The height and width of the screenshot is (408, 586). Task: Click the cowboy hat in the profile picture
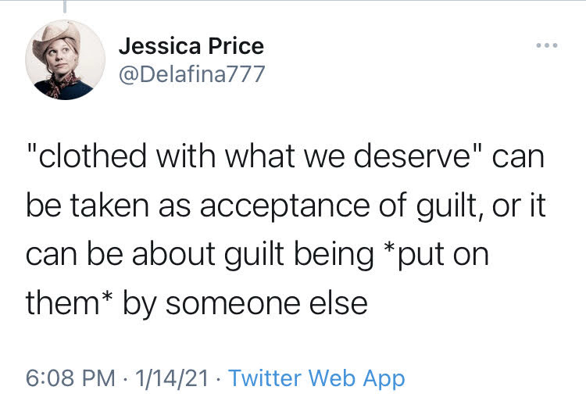[66, 36]
